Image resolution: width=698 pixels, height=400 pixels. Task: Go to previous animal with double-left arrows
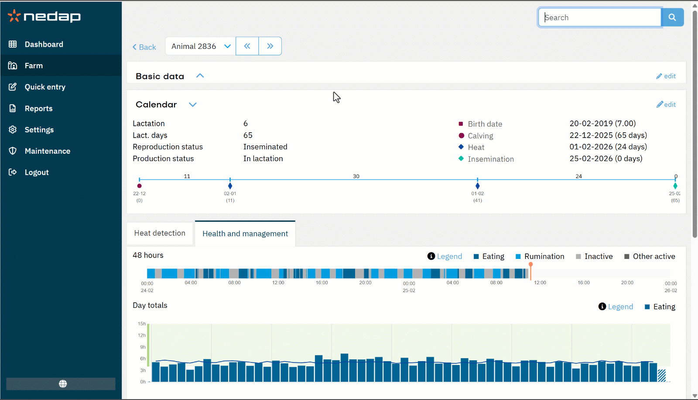(247, 46)
